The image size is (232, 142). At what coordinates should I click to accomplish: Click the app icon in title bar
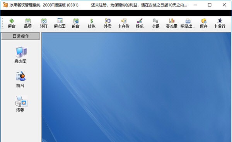coord(5,5)
